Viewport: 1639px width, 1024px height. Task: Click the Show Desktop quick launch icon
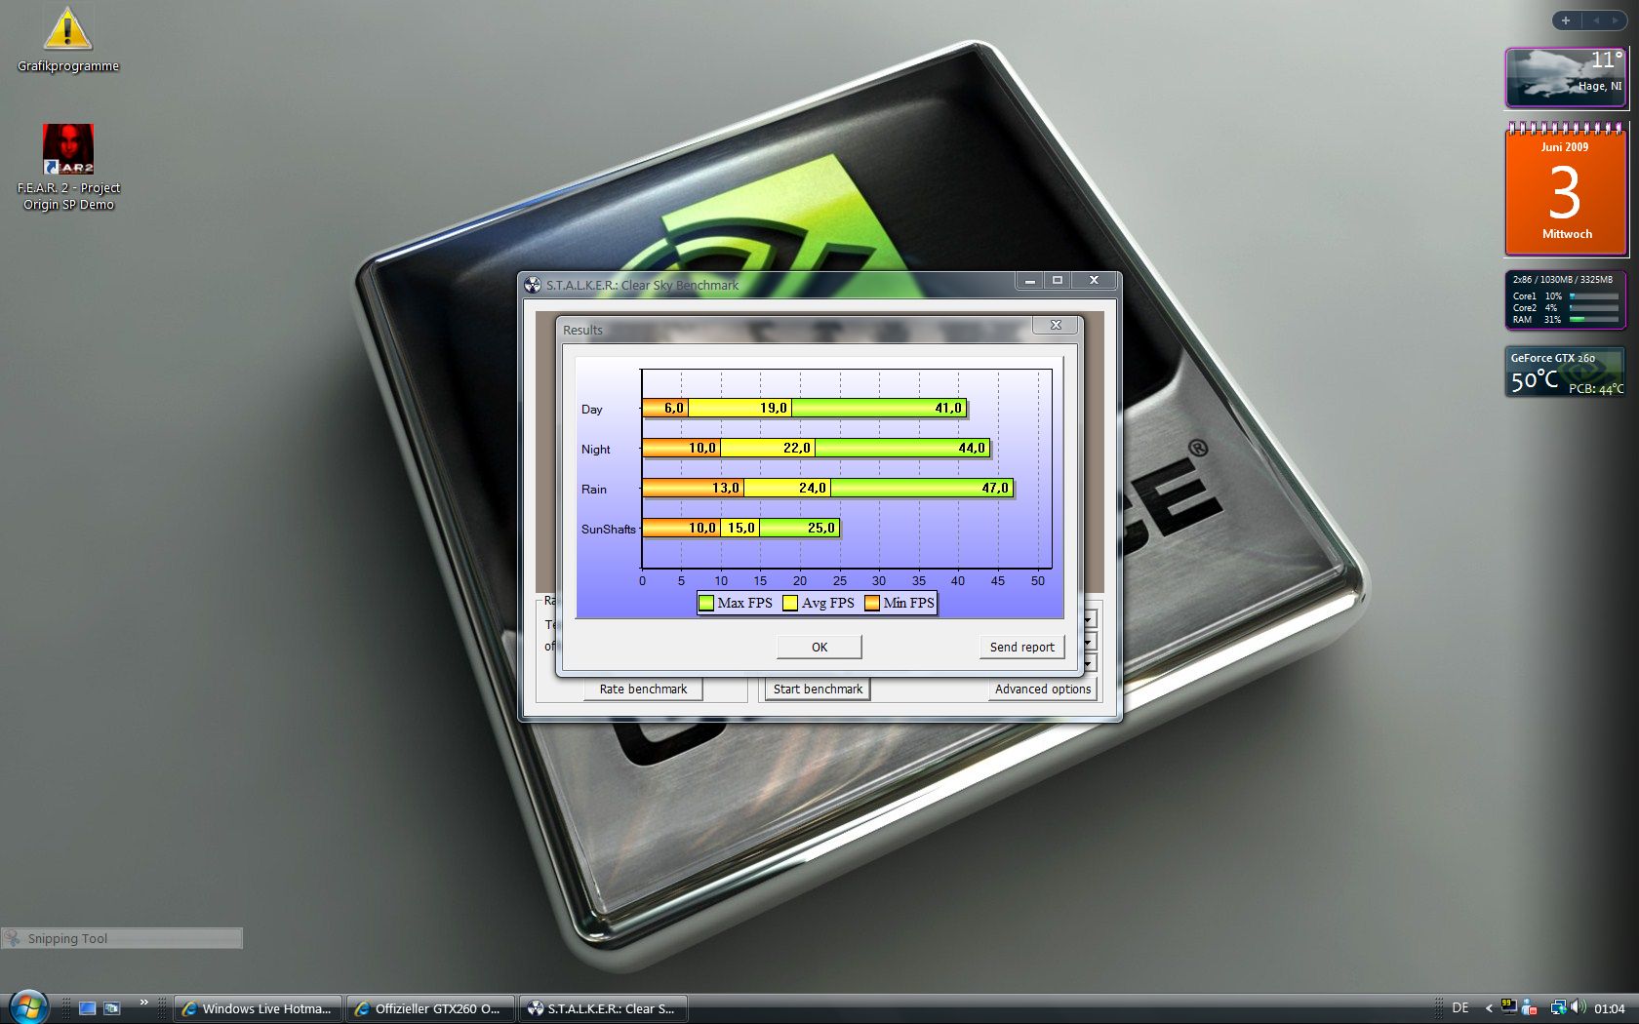(87, 1008)
